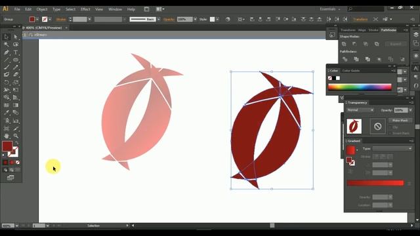The height and width of the screenshot is (236, 420).
Task: Select the Type tool
Action: [x=16, y=52]
